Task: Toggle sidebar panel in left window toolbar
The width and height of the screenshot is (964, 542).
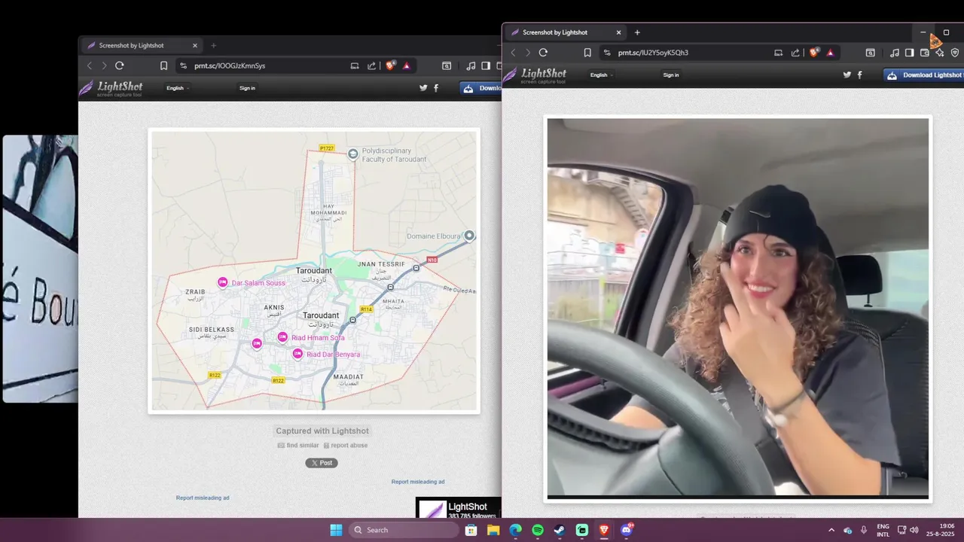Action: point(486,65)
